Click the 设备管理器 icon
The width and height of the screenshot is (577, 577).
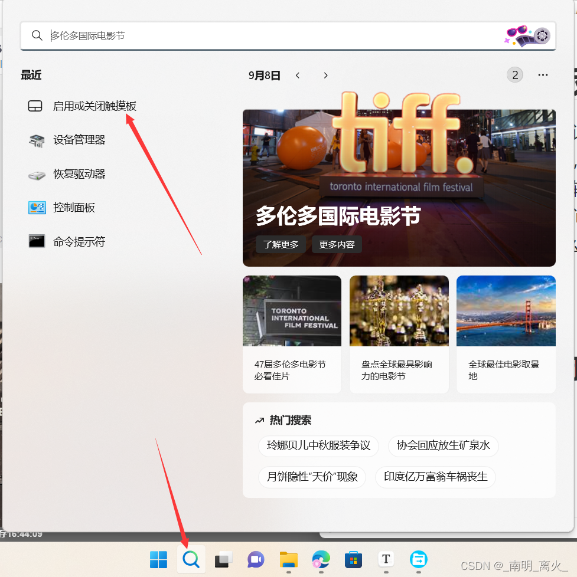pos(37,140)
